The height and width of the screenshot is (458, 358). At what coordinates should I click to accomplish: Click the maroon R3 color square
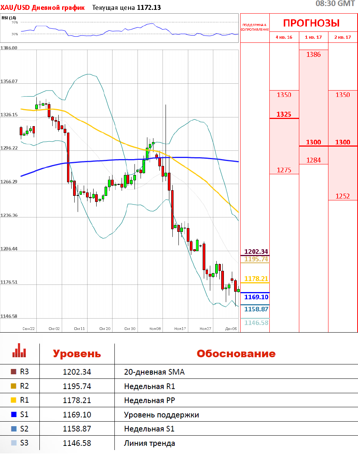[14, 372]
